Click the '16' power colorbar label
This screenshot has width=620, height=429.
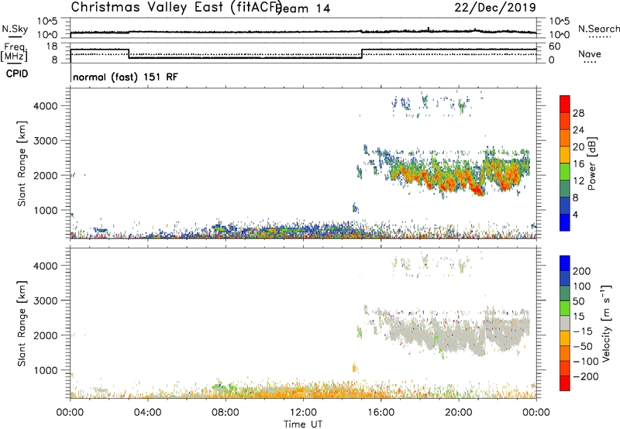(578, 164)
